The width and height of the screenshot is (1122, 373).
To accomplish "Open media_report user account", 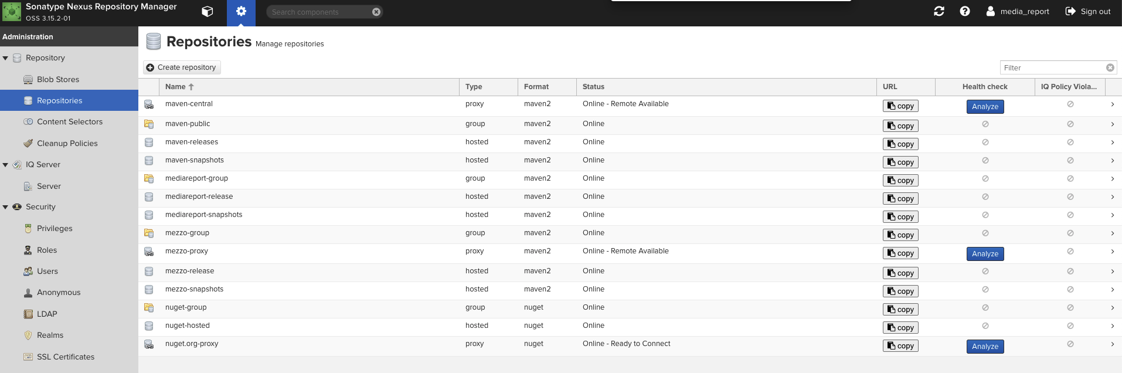I will tap(1018, 11).
